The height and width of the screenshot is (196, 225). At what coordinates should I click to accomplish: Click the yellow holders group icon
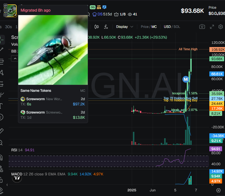pos(99,7)
